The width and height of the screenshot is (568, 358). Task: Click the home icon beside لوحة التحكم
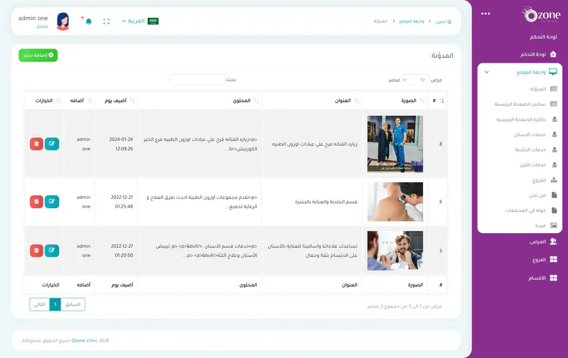click(553, 54)
